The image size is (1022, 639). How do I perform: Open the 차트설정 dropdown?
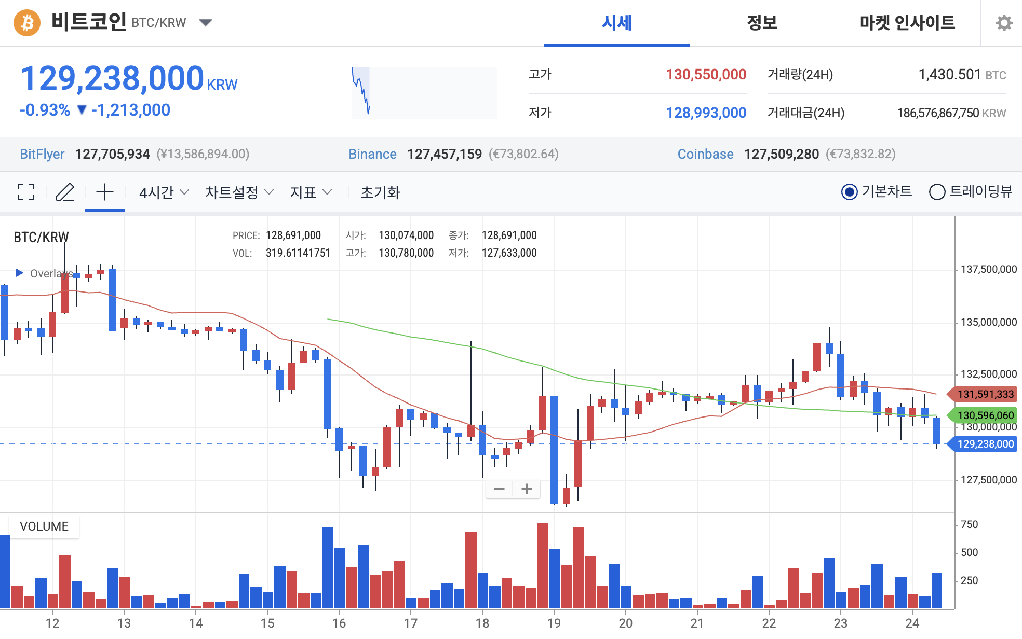238,192
